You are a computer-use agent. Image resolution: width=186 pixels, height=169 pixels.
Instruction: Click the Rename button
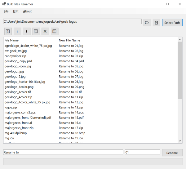(x=172, y=153)
